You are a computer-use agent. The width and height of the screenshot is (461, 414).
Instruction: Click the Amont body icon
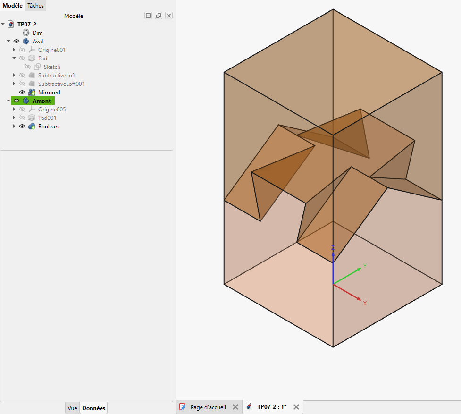point(26,101)
